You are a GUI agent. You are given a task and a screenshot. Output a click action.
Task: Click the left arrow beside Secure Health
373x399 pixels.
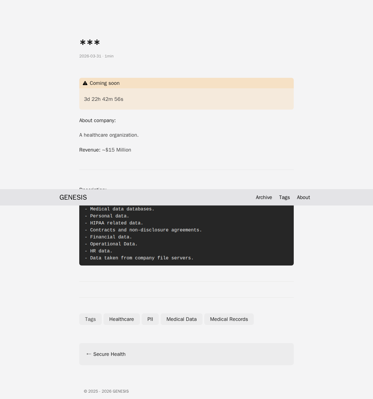tap(89, 354)
